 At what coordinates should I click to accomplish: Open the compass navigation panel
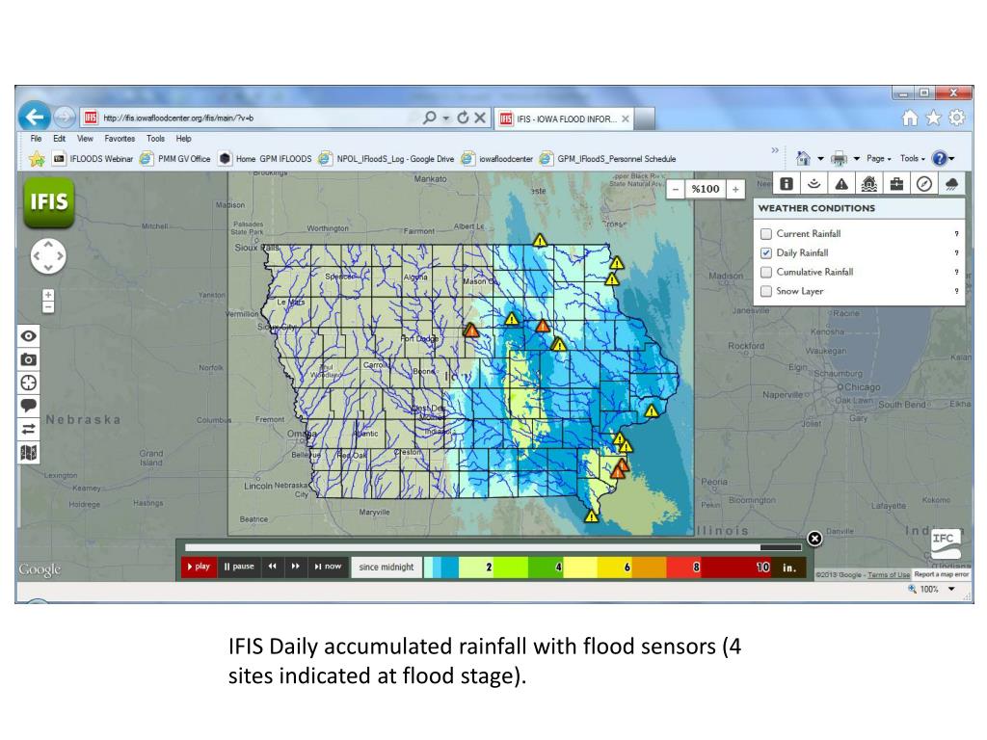[924, 184]
